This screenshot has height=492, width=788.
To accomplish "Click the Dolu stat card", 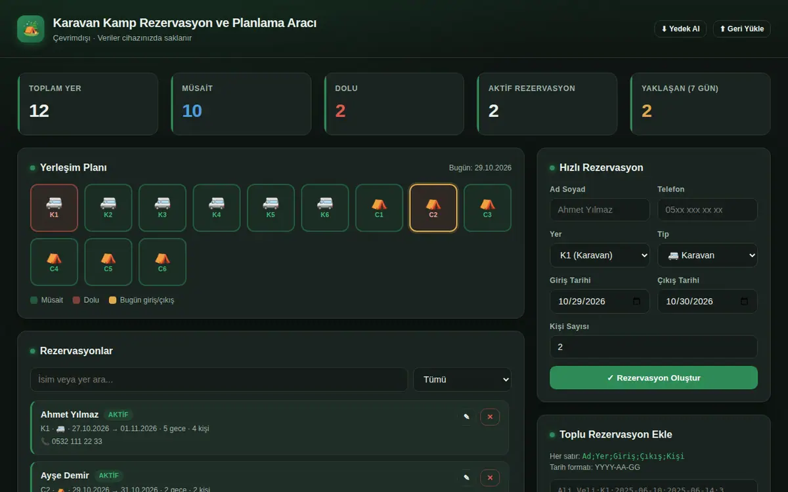I will tap(393, 104).
